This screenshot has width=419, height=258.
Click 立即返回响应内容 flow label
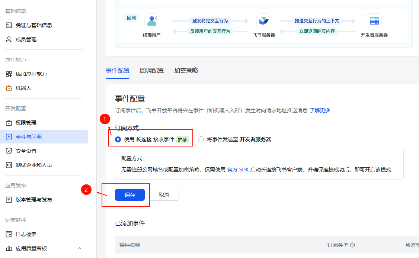[x=317, y=31]
